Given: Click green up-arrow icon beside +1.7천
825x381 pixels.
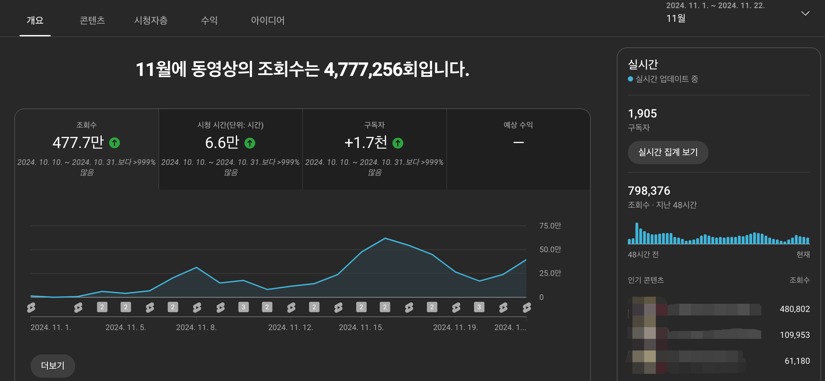Looking at the screenshot, I should click(x=398, y=143).
